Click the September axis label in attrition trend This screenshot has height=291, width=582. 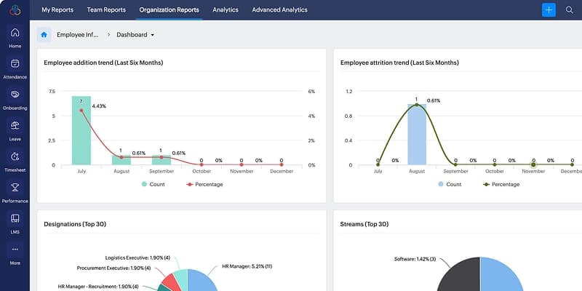coord(456,171)
